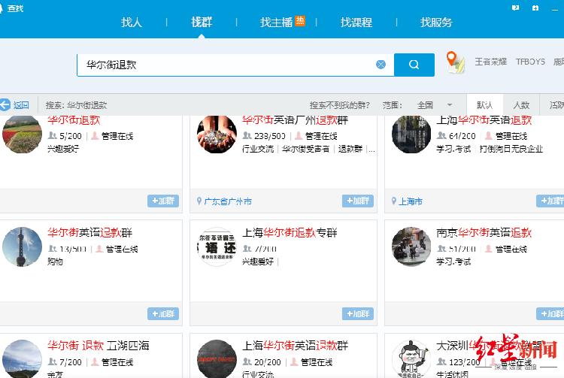This screenshot has width=564, height=378.
Task: Join 华尔街英语退款群 via 加群
Action: (x=163, y=313)
